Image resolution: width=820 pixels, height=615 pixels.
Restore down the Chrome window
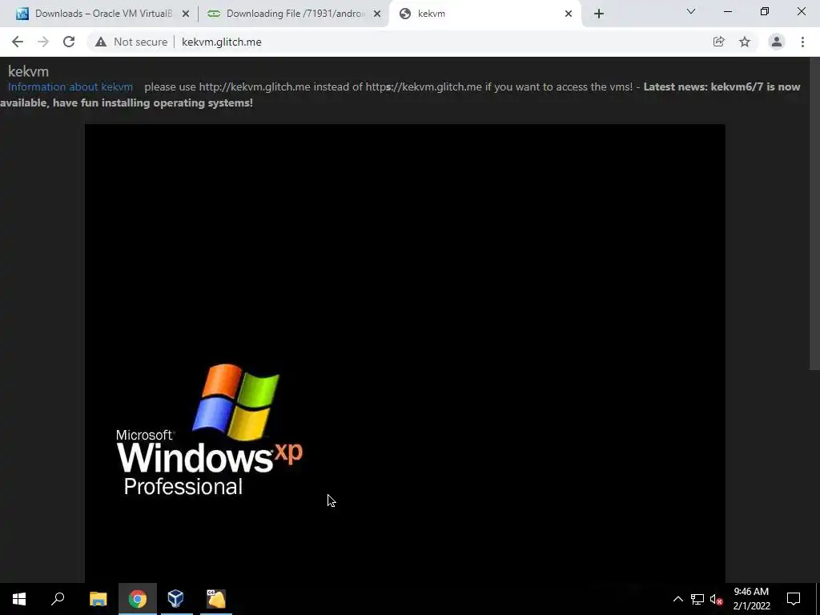pos(765,11)
